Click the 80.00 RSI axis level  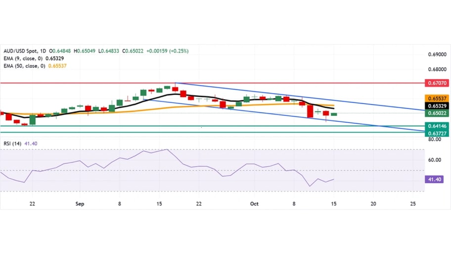point(436,140)
